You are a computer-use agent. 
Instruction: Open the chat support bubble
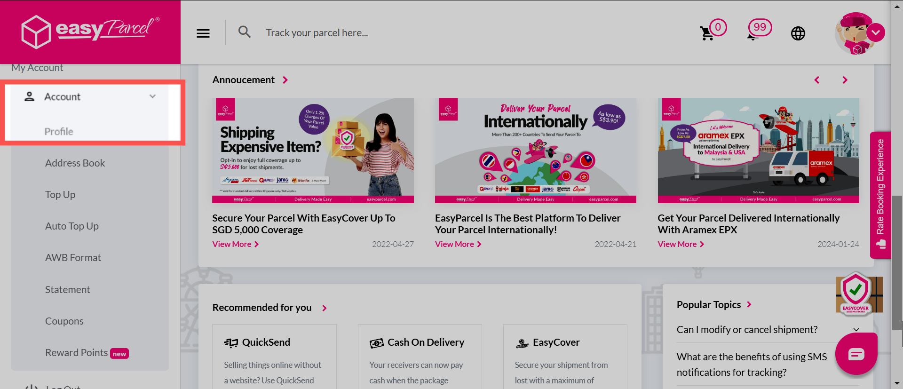[x=856, y=354]
